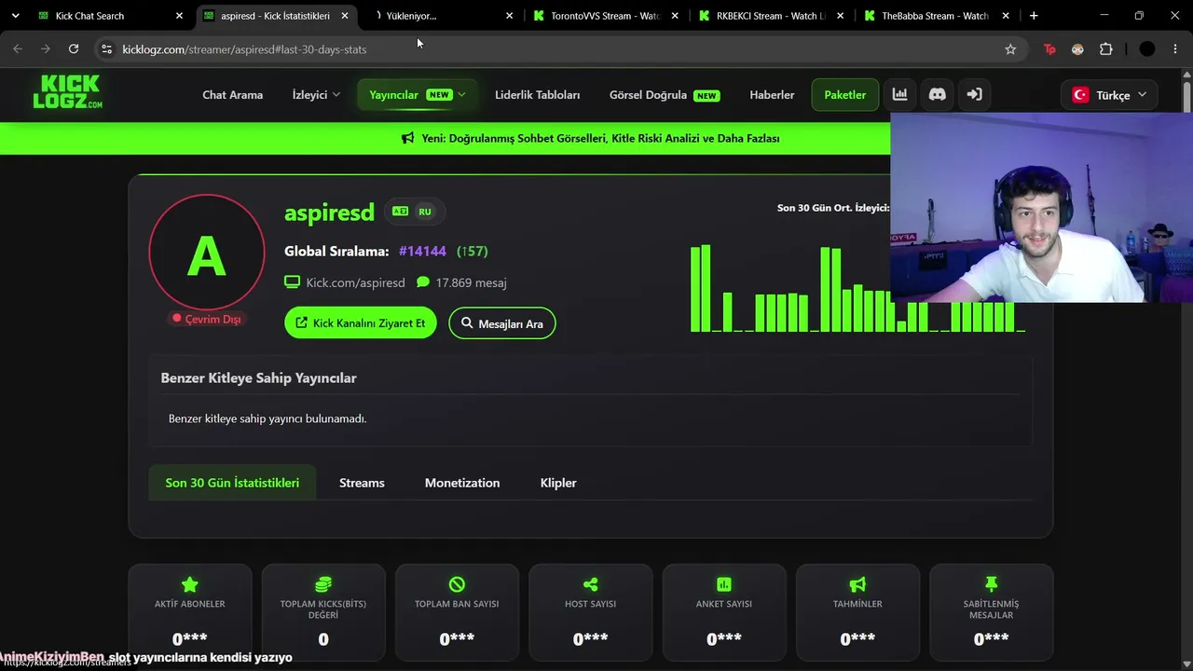
Task: Open the Discord icon link
Action: (x=937, y=94)
